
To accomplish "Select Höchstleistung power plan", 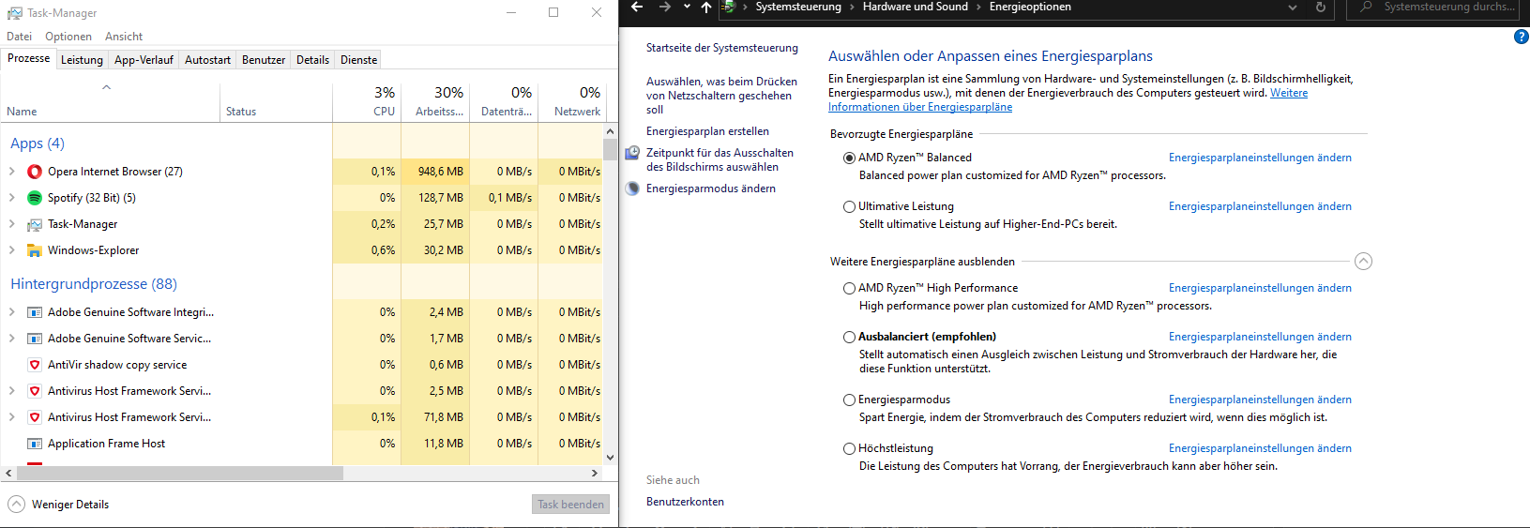I will pos(849,448).
